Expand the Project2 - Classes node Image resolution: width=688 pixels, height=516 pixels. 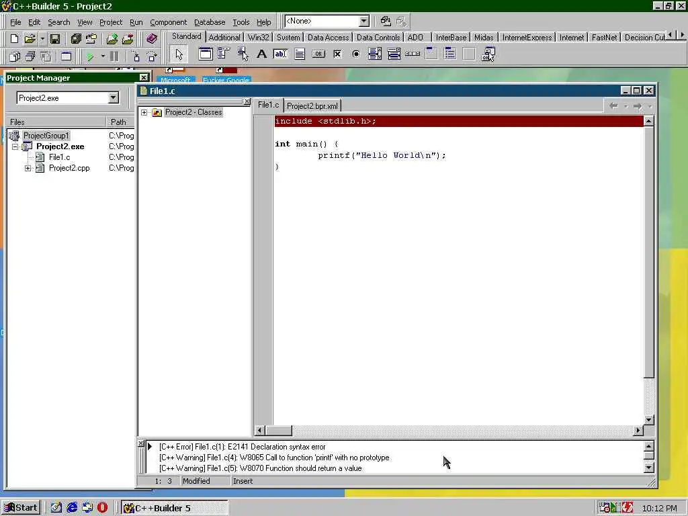click(x=144, y=113)
